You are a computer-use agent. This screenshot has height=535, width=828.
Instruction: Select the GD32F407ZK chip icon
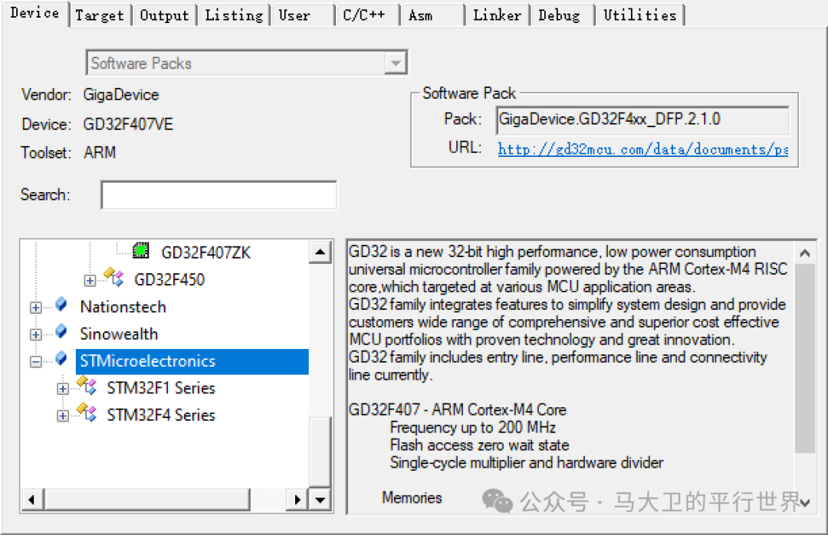(x=143, y=251)
